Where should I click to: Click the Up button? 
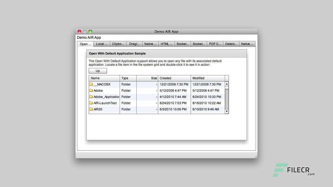[x=97, y=71]
